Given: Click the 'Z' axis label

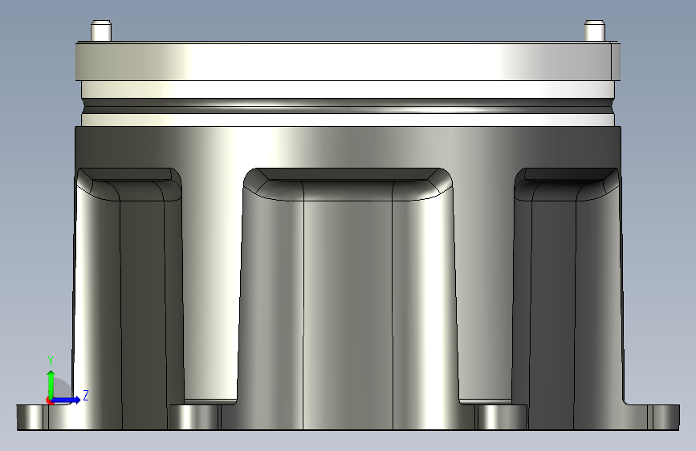Looking at the screenshot, I should point(86,395).
